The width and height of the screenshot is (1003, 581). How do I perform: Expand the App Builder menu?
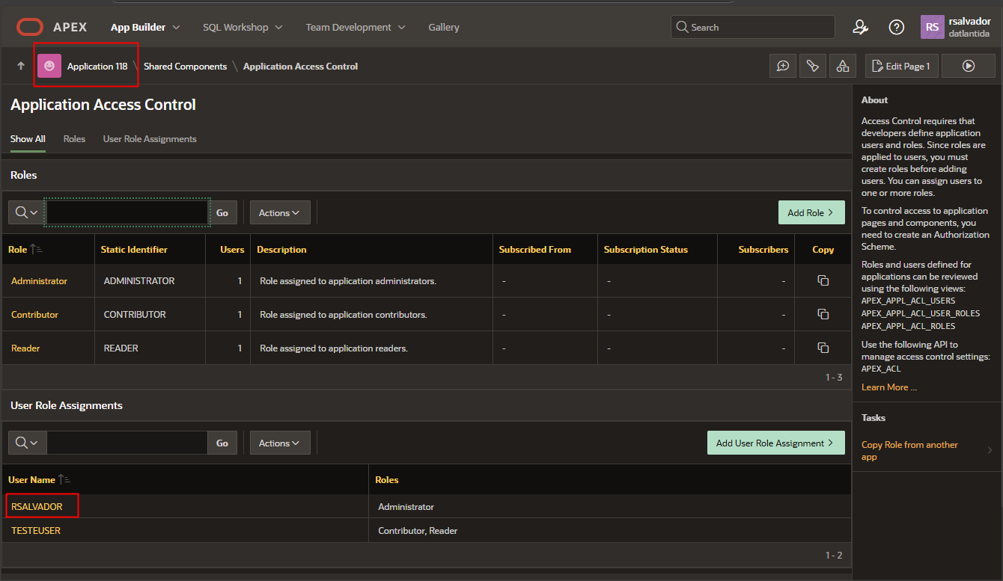[145, 28]
